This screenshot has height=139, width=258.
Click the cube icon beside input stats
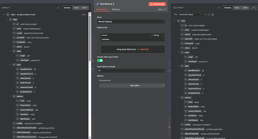pos(14,65)
